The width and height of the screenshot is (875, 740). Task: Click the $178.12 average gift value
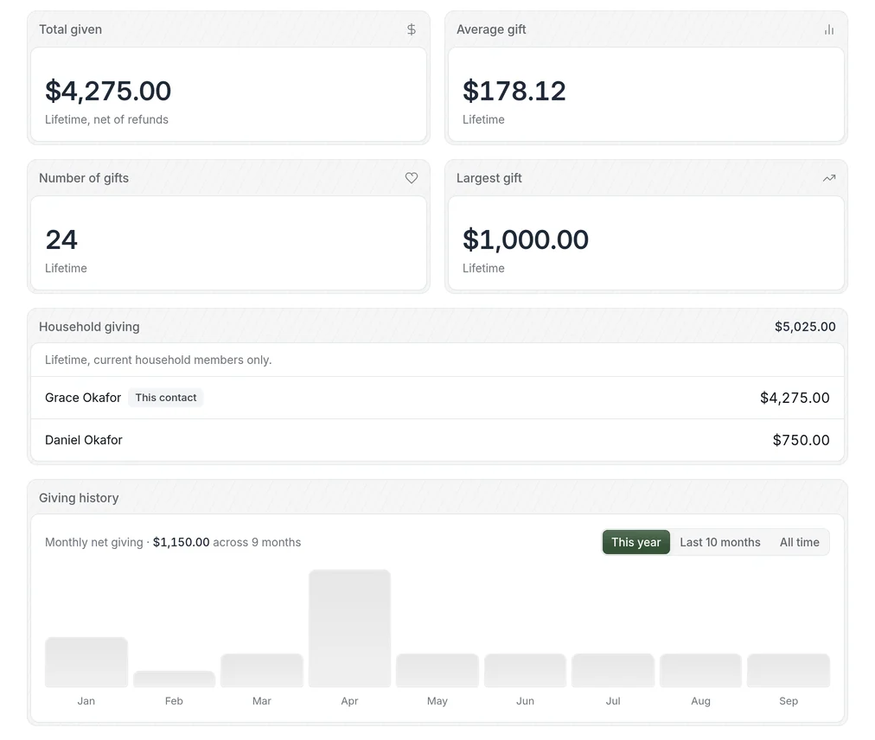[514, 91]
